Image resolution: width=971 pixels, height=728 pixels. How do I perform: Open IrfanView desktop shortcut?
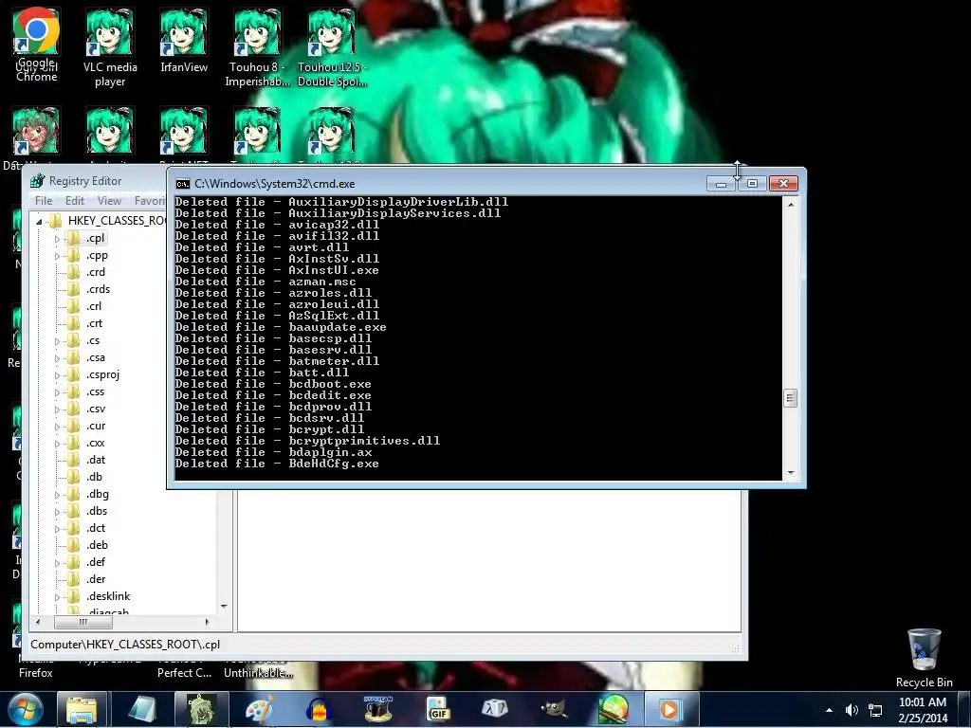pos(184,41)
